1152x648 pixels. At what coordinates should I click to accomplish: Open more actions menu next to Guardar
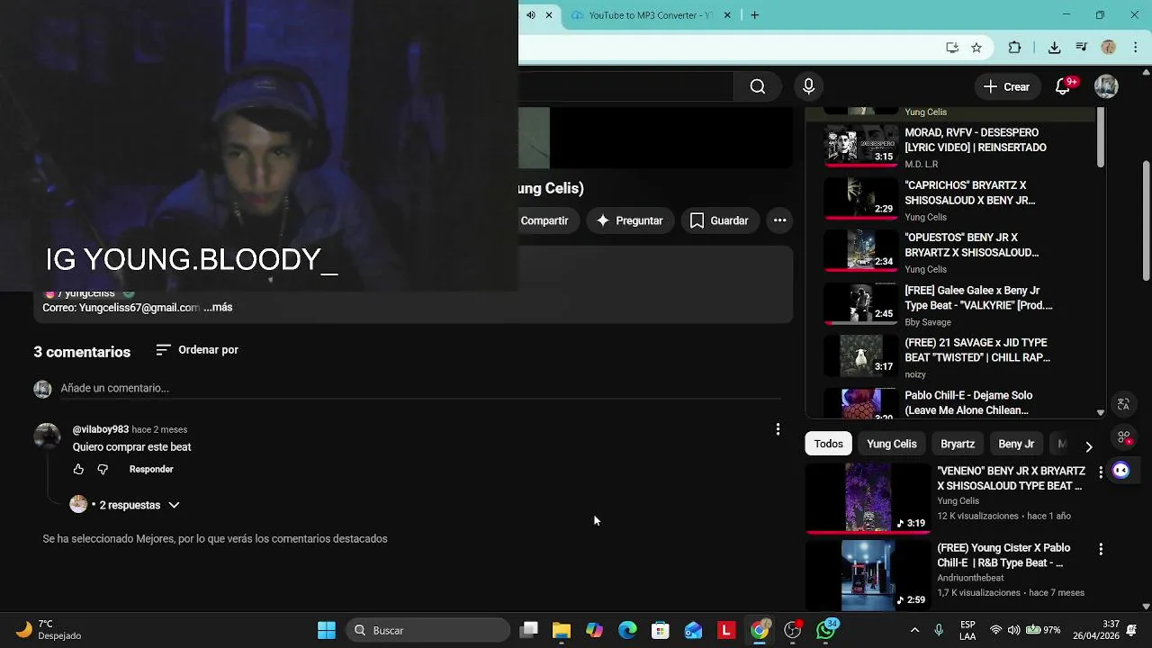pos(780,220)
